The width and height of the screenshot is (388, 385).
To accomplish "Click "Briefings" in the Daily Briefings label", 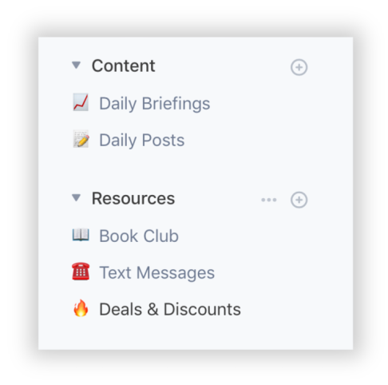I will [x=176, y=104].
